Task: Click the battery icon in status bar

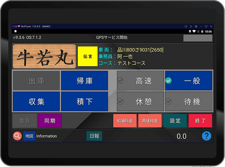Action: coord(202,31)
